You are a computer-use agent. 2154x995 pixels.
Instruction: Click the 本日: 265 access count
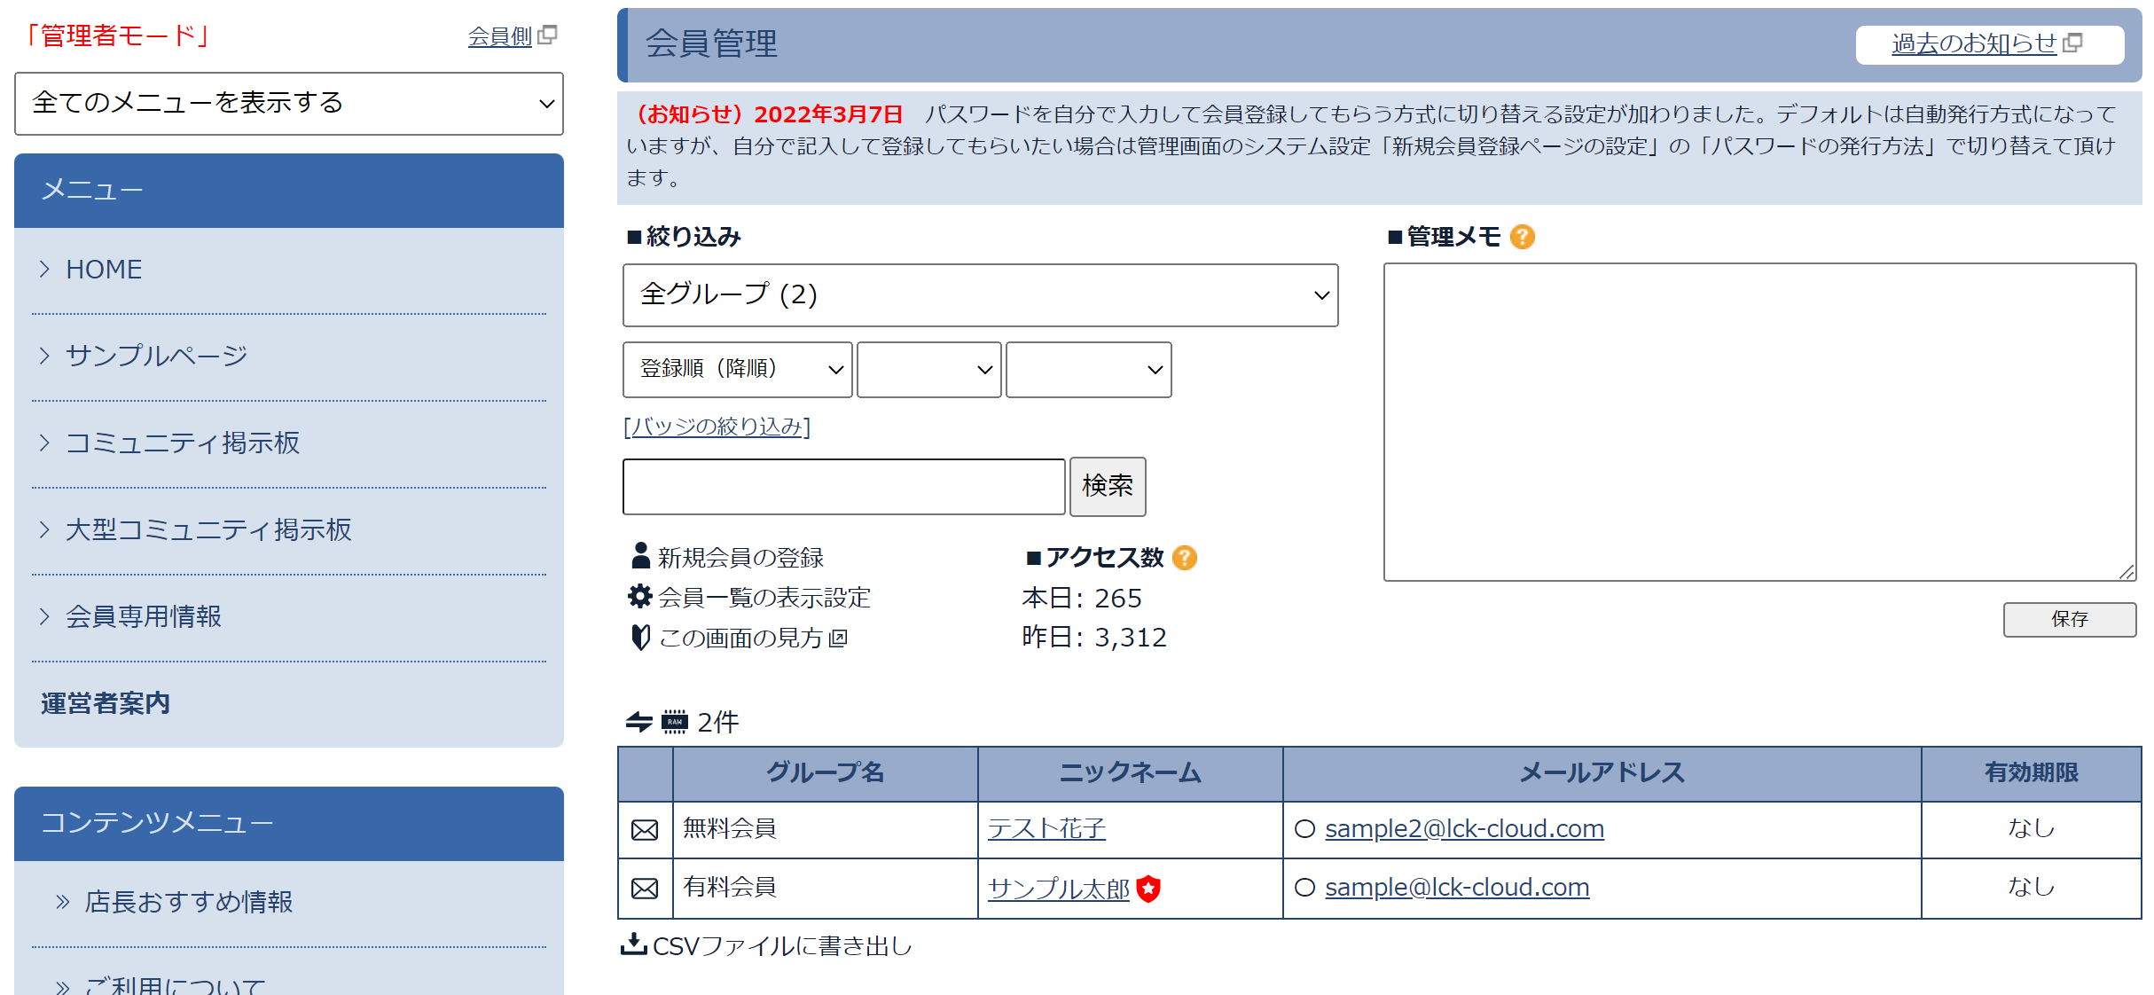(x=1082, y=599)
